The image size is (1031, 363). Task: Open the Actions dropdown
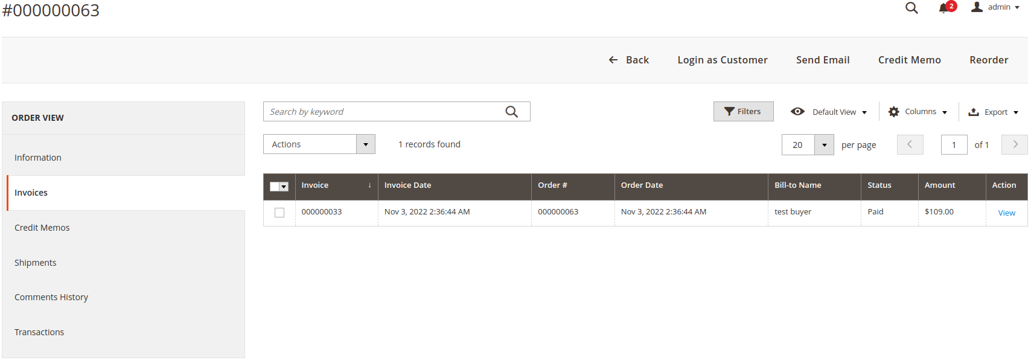click(x=319, y=144)
